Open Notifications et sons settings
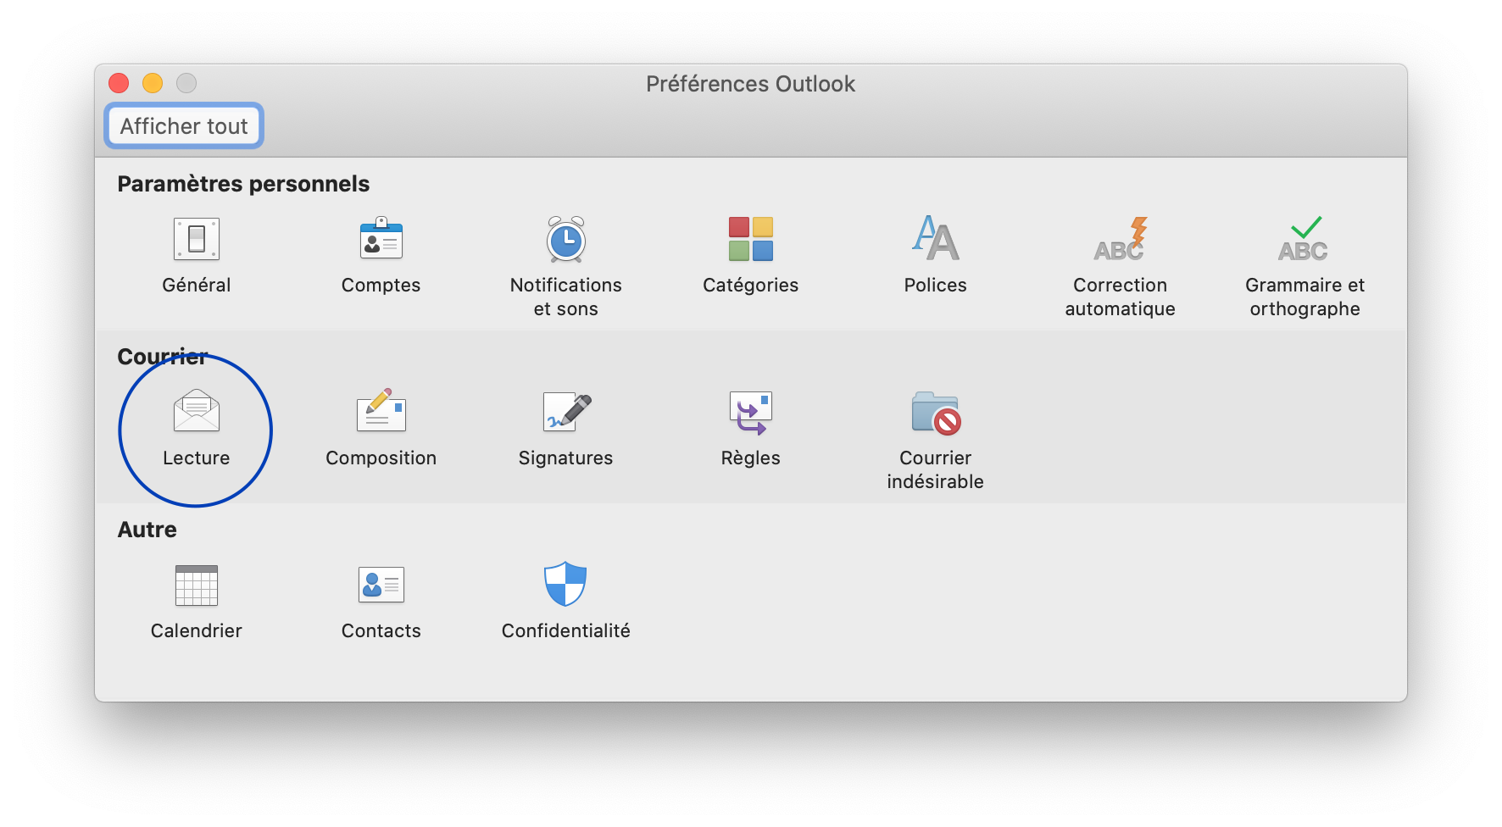 565,240
